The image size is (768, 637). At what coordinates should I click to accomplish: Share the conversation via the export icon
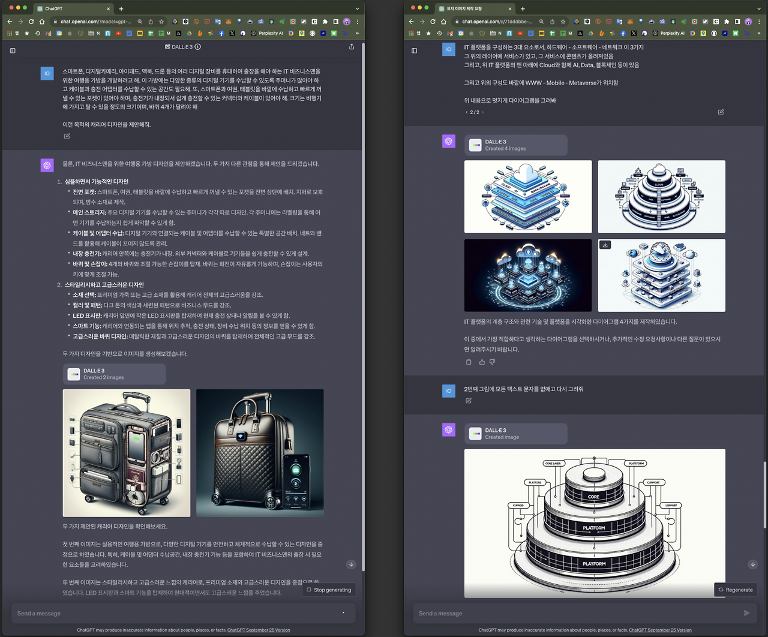[351, 46]
